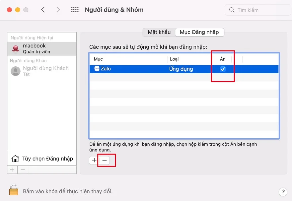Viewport: 292px width, 201px height.
Task: Click the back navigation arrow
Action: [x=43, y=10]
